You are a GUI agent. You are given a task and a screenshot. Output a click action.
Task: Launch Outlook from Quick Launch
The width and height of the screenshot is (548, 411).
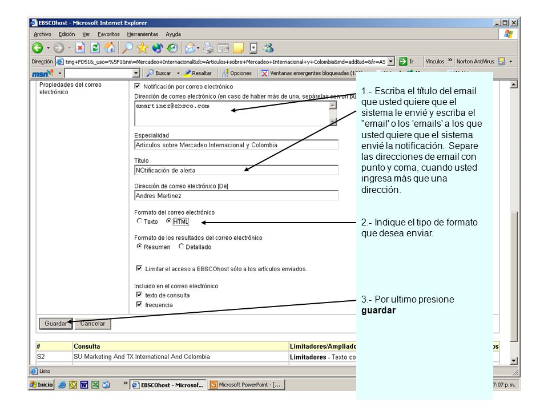pos(73,385)
